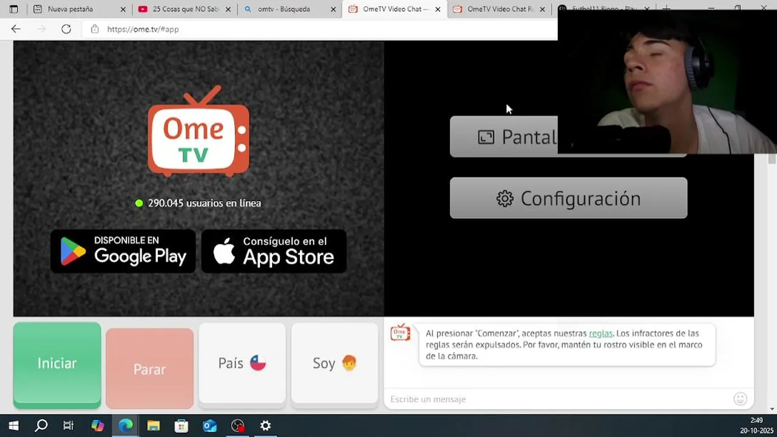777x437 pixels.
Task: Reload the page with refresh icon
Action: tap(66, 29)
